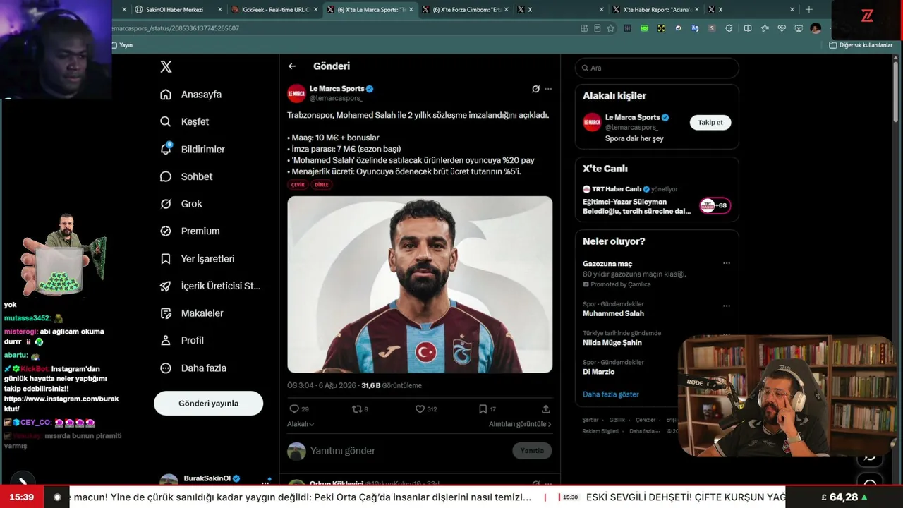Follow Le Marca Sports with Takip et
Screen dimensions: 903x508
710,122
